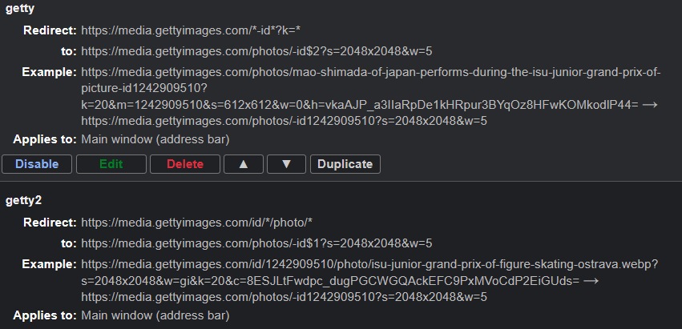Select the getty target URL containing -id$2
Viewport: 682px width, 329px height.
256,51
